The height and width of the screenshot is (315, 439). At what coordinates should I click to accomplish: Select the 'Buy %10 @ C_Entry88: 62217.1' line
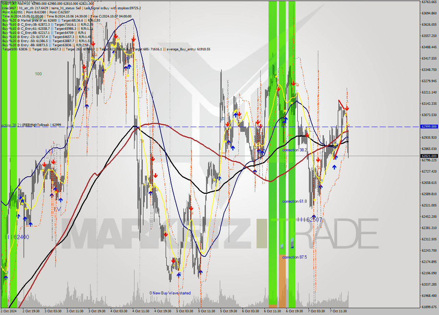point(45,33)
